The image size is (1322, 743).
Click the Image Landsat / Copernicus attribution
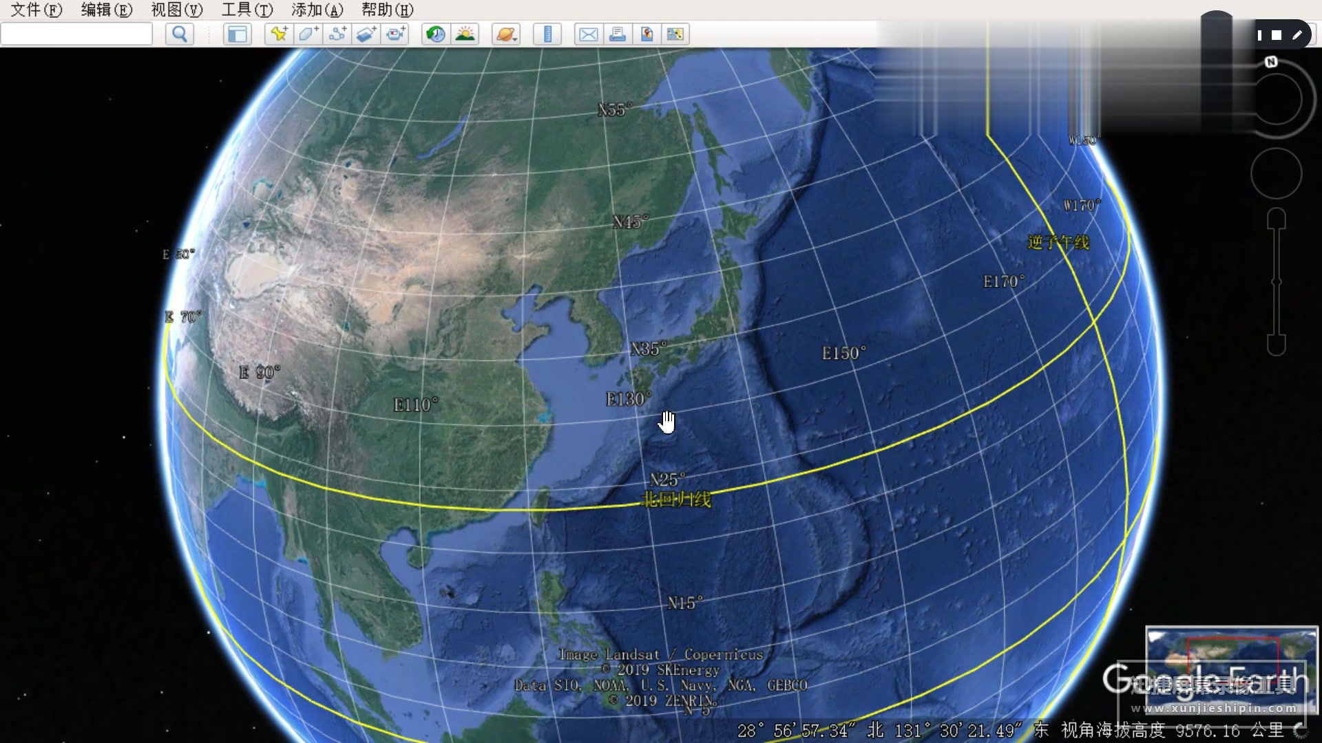pos(660,655)
